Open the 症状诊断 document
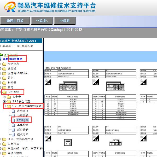The width and height of the screenshot is (157, 157). [x=23, y=134]
